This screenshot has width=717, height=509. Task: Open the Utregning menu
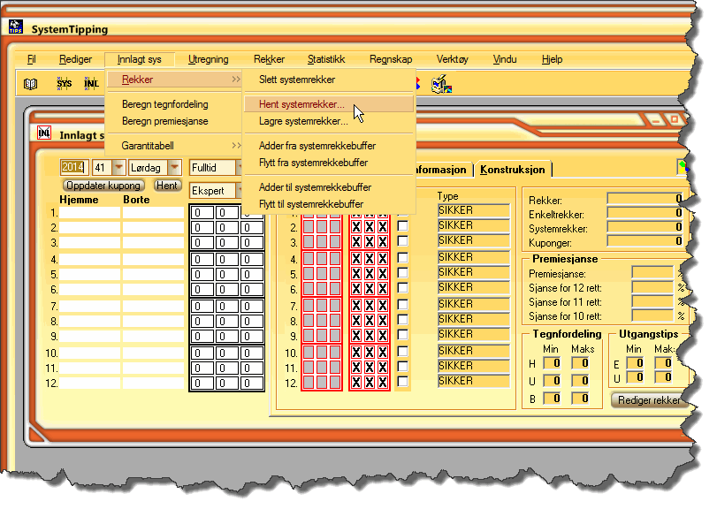click(x=209, y=59)
